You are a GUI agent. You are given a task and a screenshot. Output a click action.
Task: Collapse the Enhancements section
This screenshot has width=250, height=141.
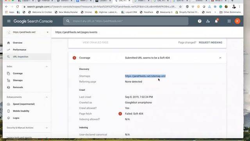46,97
